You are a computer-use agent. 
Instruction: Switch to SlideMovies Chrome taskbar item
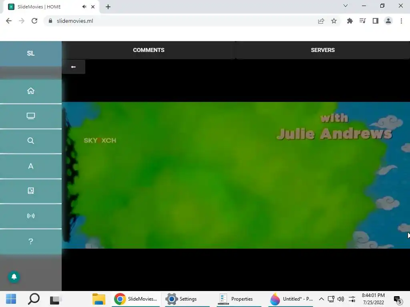coord(135,299)
